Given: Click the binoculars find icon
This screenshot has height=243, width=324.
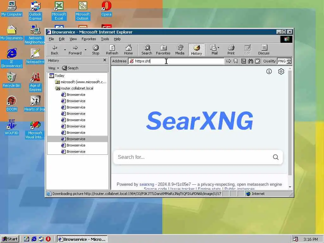Looking at the screenshot, I should 251,61.
